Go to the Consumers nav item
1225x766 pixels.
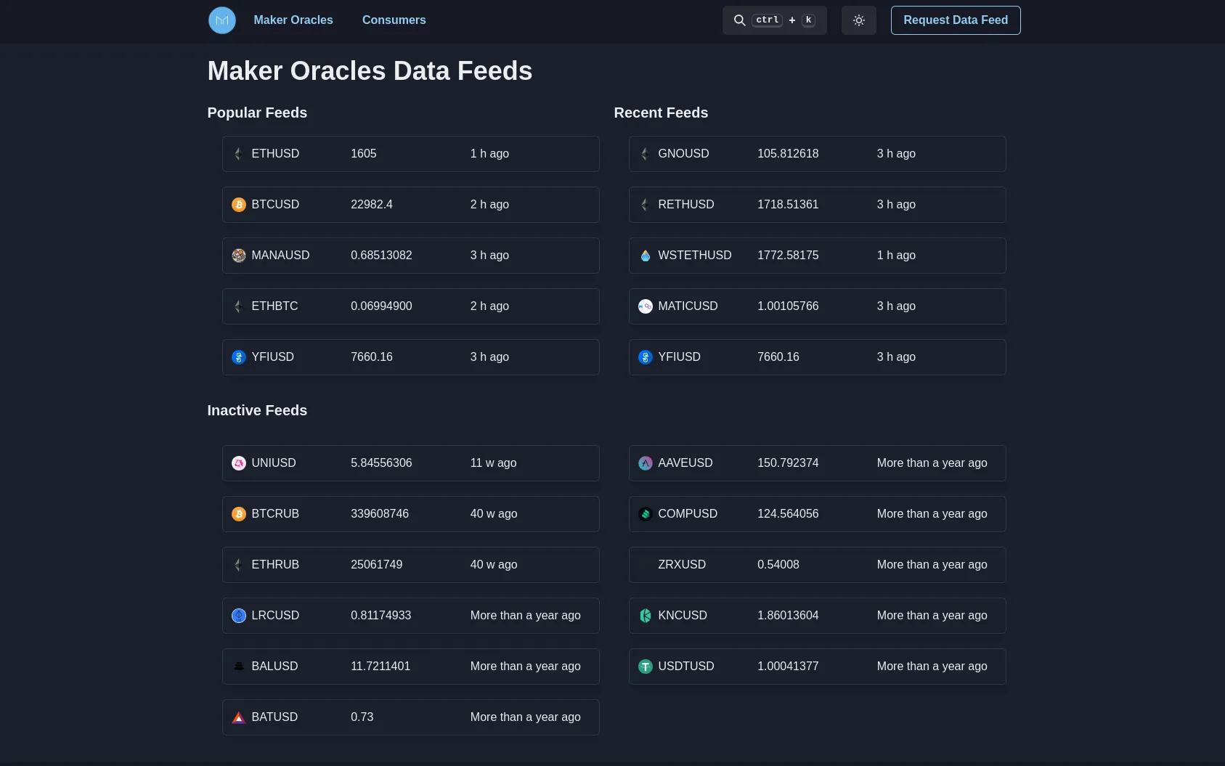click(394, 20)
